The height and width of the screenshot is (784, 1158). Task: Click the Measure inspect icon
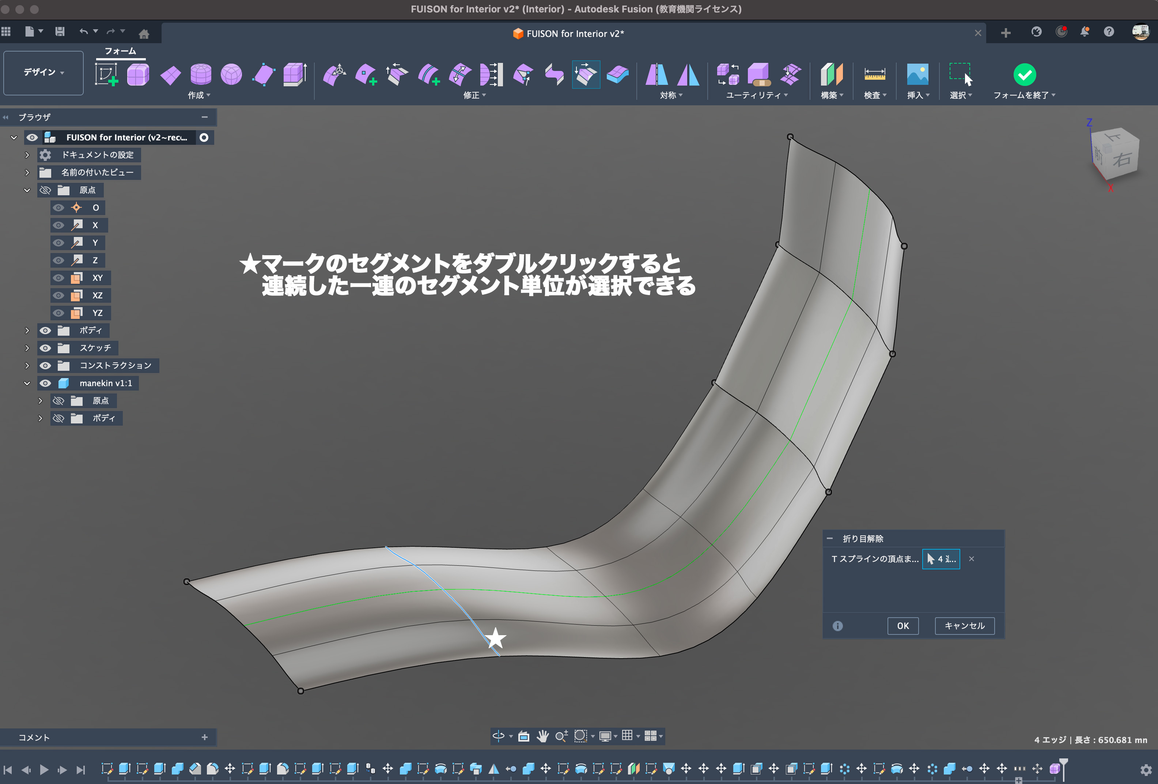[874, 75]
